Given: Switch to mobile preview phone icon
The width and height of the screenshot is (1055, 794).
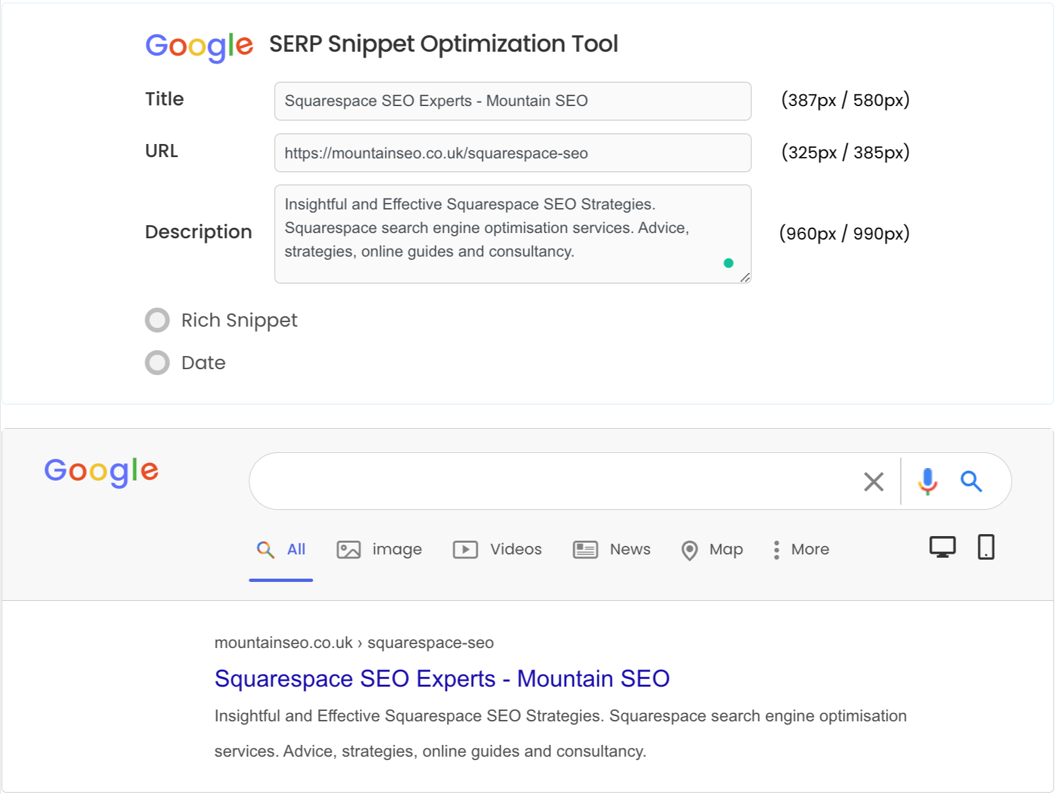Looking at the screenshot, I should coord(986,547).
